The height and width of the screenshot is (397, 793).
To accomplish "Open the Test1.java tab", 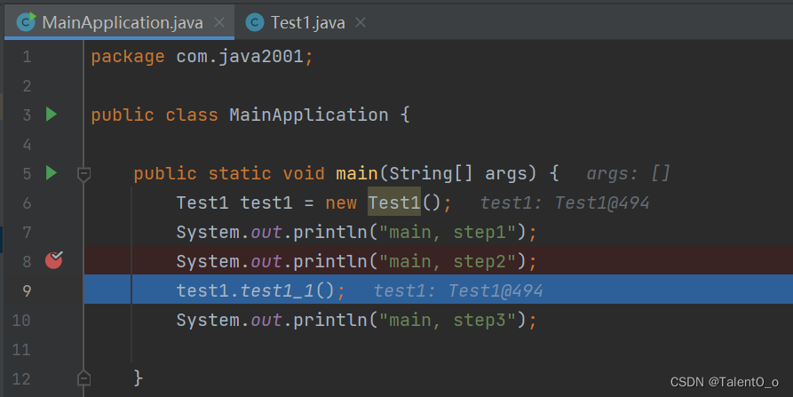I will pyautogui.click(x=307, y=22).
